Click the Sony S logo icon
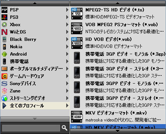 click(4, 84)
